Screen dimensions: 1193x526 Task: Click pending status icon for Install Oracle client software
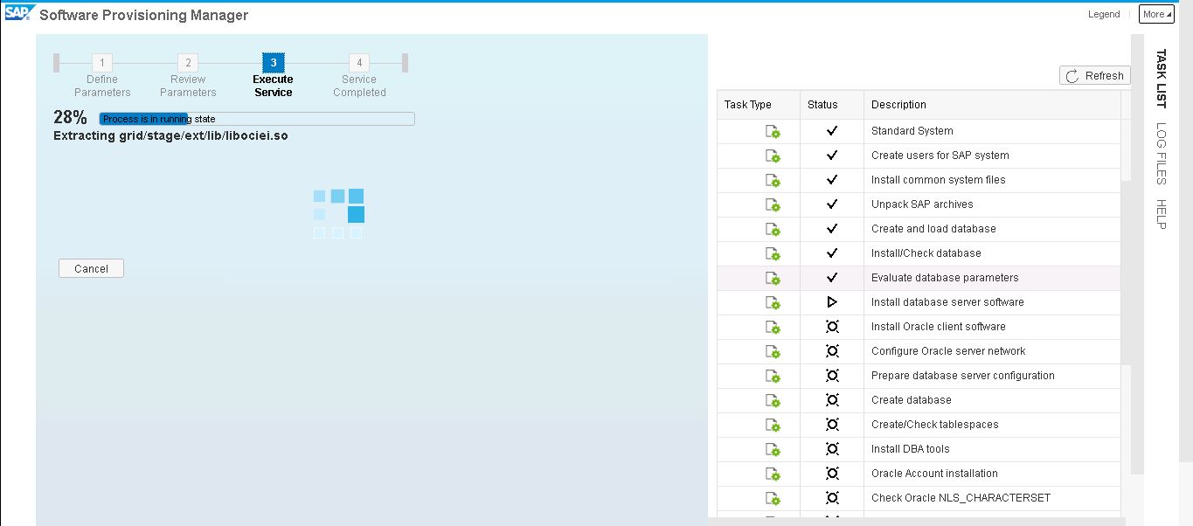[832, 327]
